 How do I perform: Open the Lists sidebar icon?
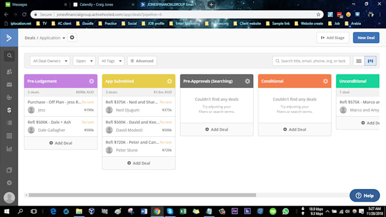[x=9, y=123]
